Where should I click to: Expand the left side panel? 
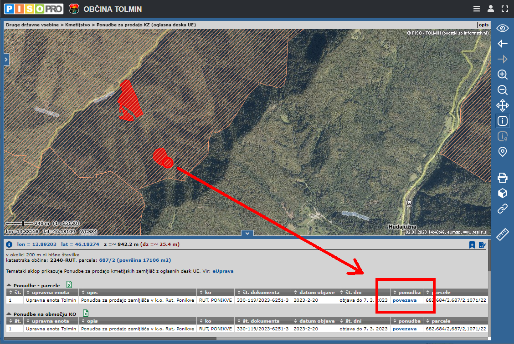(x=6, y=60)
